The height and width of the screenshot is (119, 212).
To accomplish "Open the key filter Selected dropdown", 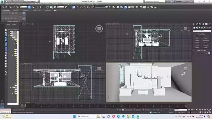I will [x=181, y=110].
